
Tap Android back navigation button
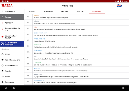point(6,88)
